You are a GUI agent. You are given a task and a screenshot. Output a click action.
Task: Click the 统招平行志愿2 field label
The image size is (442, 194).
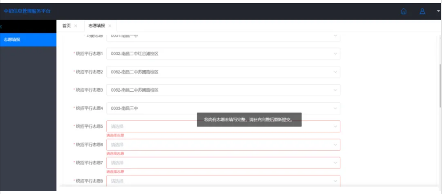(x=89, y=72)
